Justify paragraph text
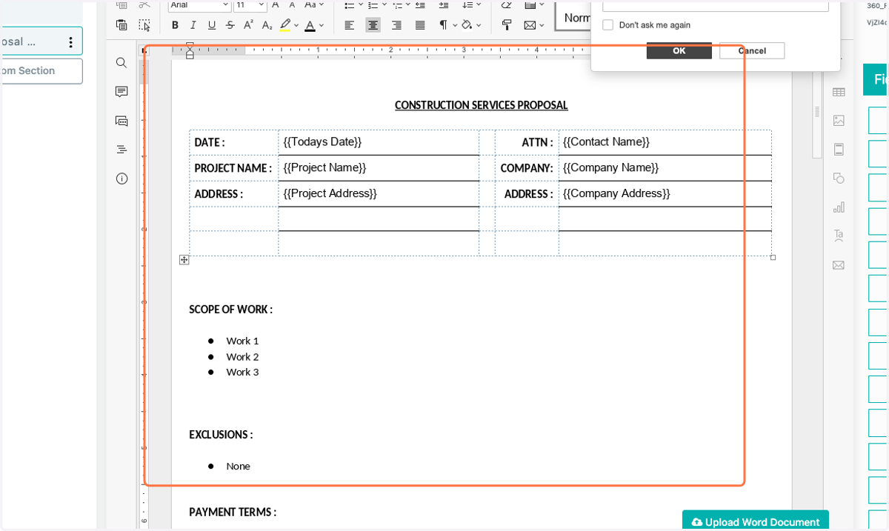Screen dimensions: 889x531 (420, 25)
